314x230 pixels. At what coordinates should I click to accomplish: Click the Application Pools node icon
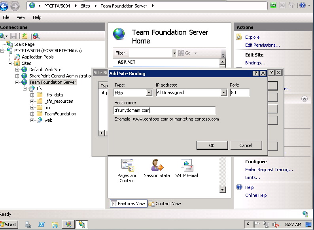[x=17, y=57]
